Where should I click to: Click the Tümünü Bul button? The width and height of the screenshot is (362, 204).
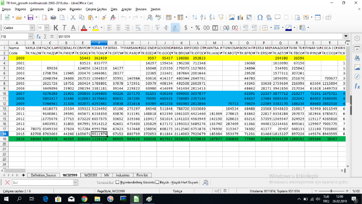[x=105, y=183]
